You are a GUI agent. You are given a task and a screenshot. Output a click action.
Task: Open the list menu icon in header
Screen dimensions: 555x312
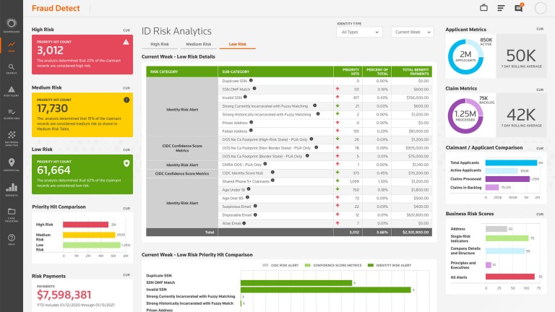click(x=501, y=8)
